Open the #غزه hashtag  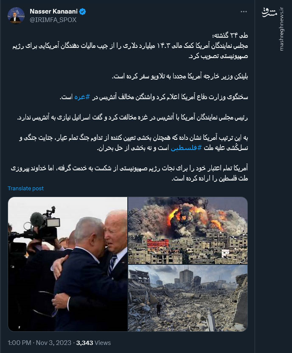82,97
